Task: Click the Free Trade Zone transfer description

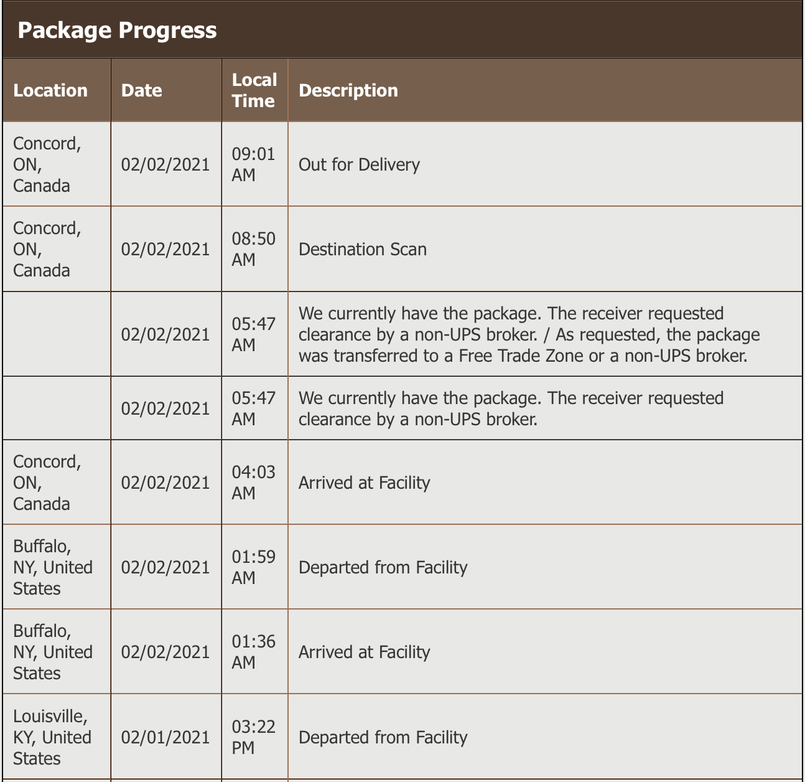Action: [529, 334]
